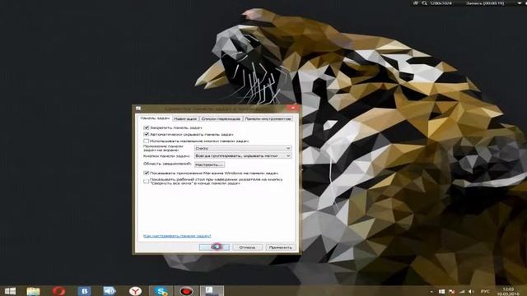Click the Применить button
The width and height of the screenshot is (527, 296).
click(281, 247)
